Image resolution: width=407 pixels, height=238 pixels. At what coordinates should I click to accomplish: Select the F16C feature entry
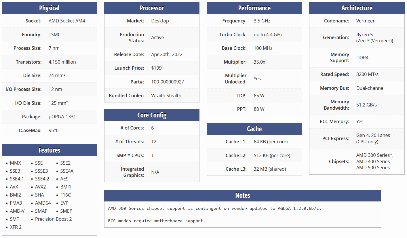click(x=65, y=195)
